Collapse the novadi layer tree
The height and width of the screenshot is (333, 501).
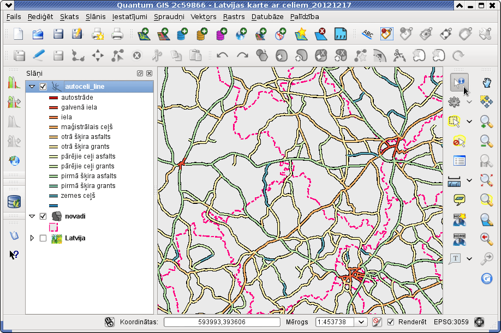(32, 216)
